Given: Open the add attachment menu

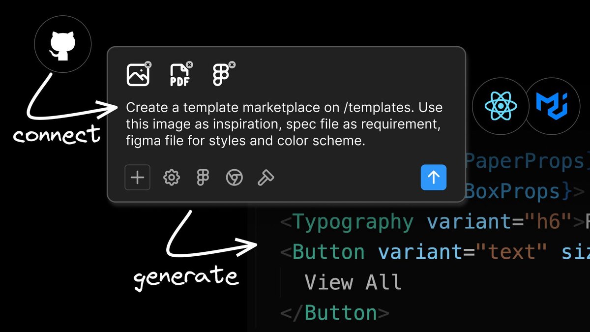Looking at the screenshot, I should (x=137, y=178).
